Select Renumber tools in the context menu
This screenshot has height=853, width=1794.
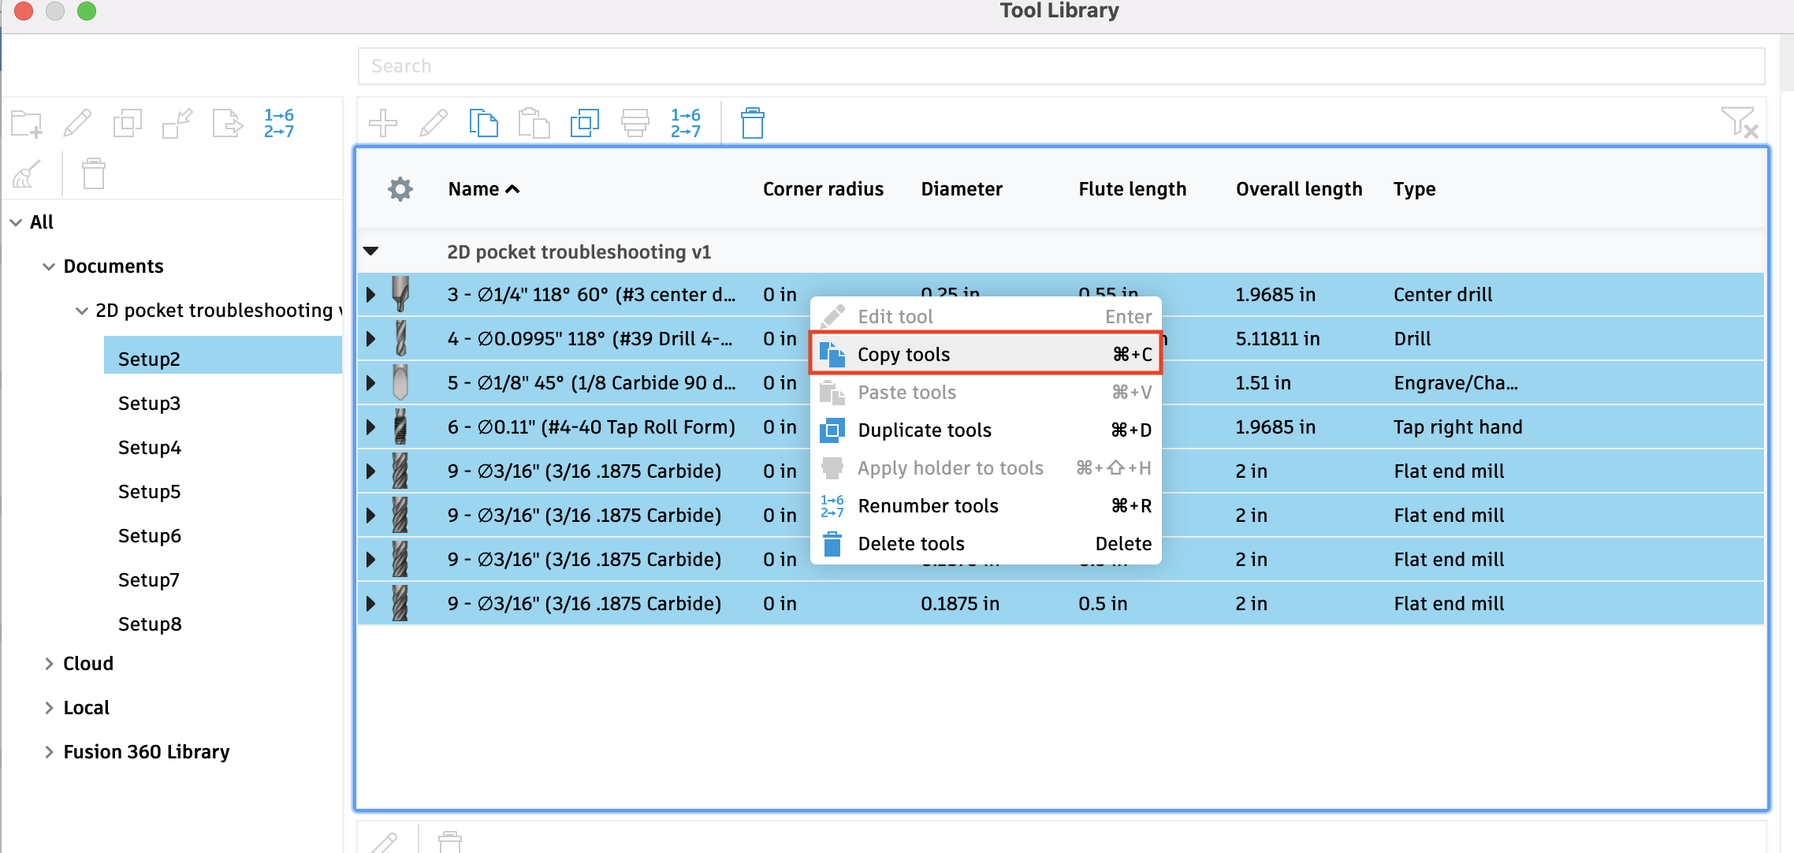point(928,505)
